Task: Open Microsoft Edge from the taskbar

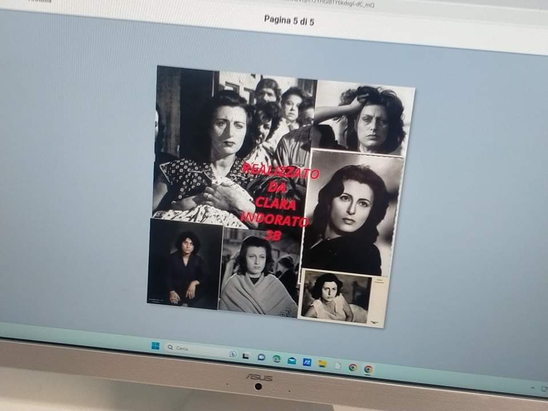Action: click(276, 358)
